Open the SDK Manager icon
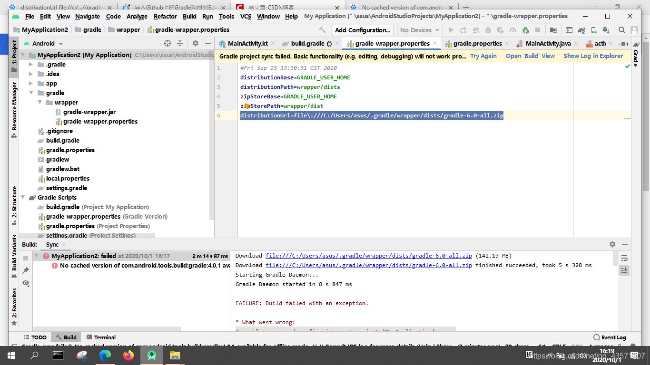The image size is (650, 365). coord(606,29)
